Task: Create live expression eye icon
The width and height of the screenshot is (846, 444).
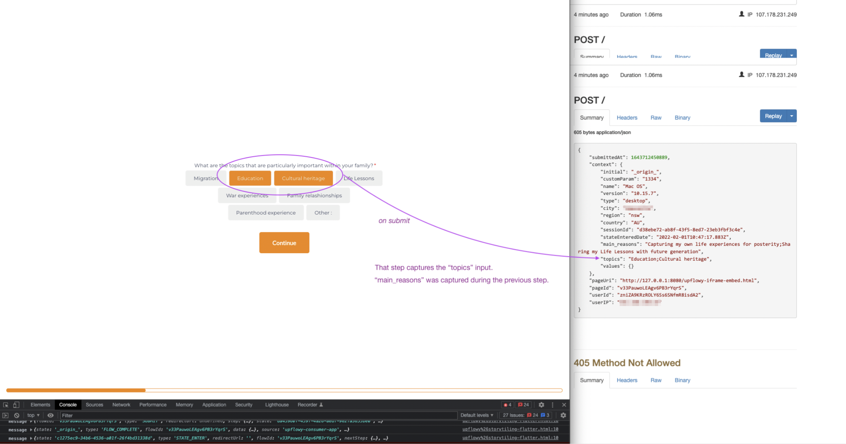Action: click(50, 415)
